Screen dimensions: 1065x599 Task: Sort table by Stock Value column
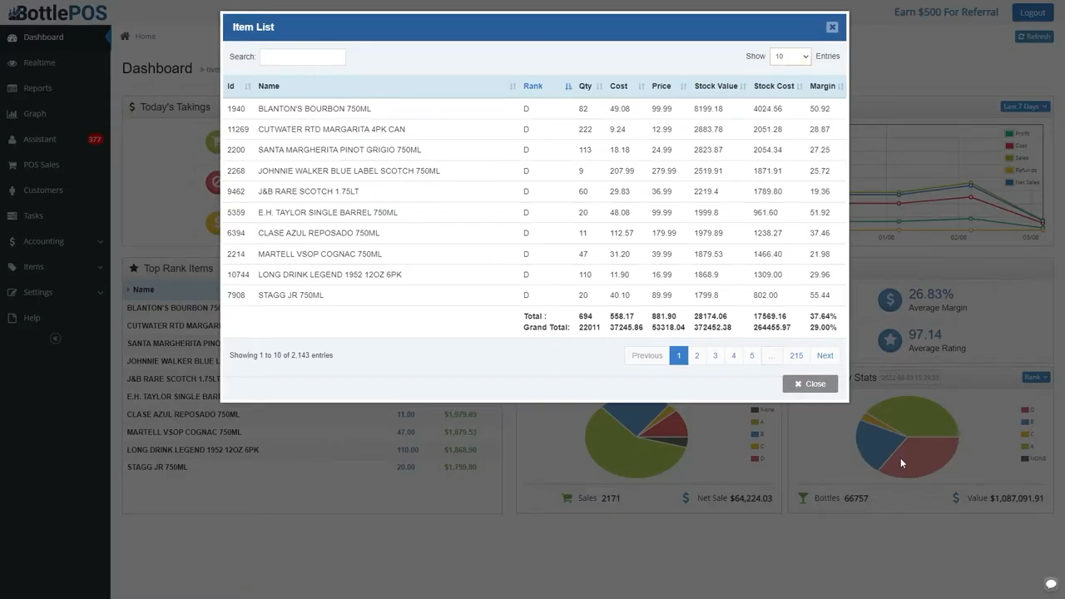point(720,87)
